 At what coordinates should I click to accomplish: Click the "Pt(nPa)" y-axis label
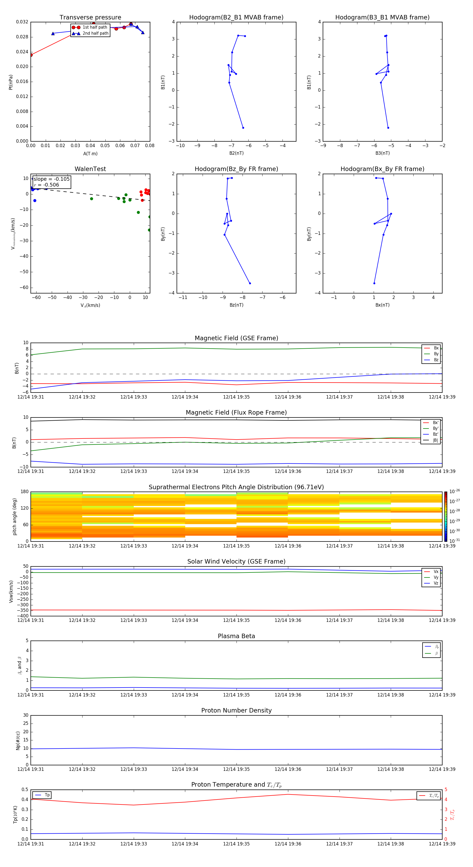click(11, 82)
